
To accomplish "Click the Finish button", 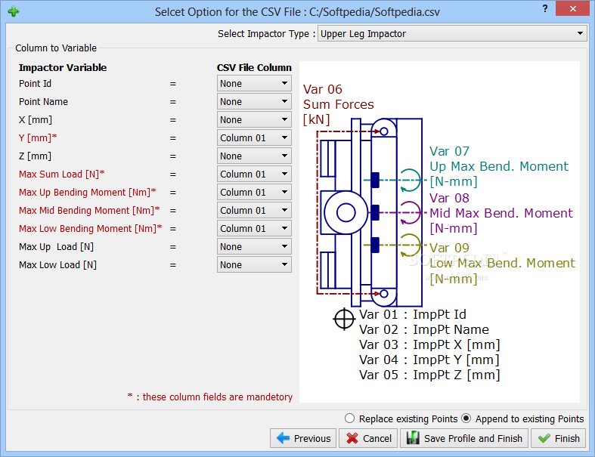I will 558,438.
